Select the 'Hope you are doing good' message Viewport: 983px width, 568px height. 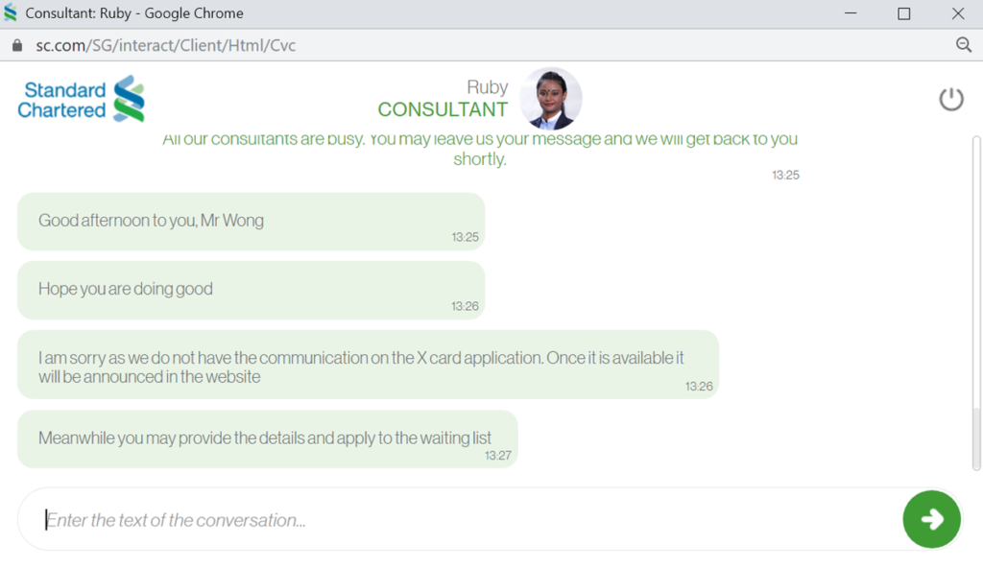tap(251, 288)
